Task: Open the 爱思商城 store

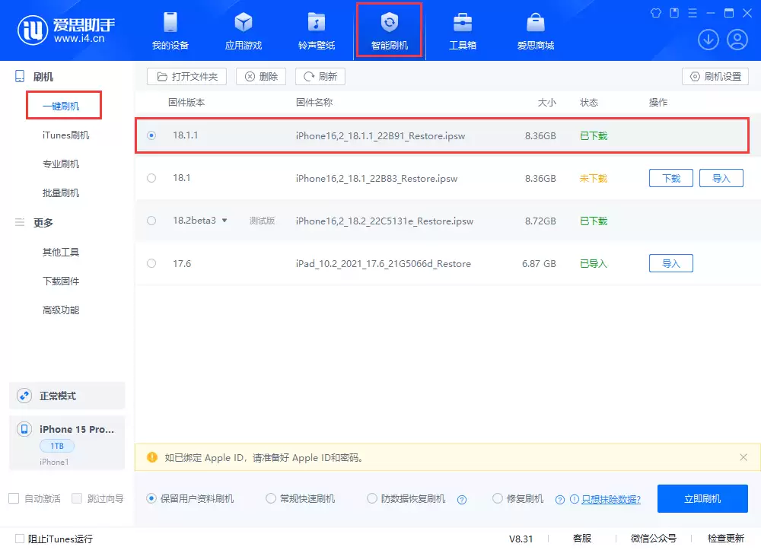Action: [x=535, y=30]
